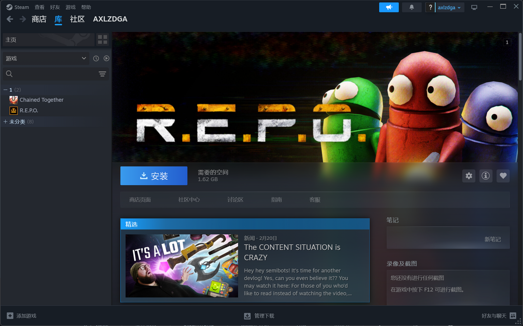Click the recent activity clock icon
The image size is (523, 326).
(96, 59)
